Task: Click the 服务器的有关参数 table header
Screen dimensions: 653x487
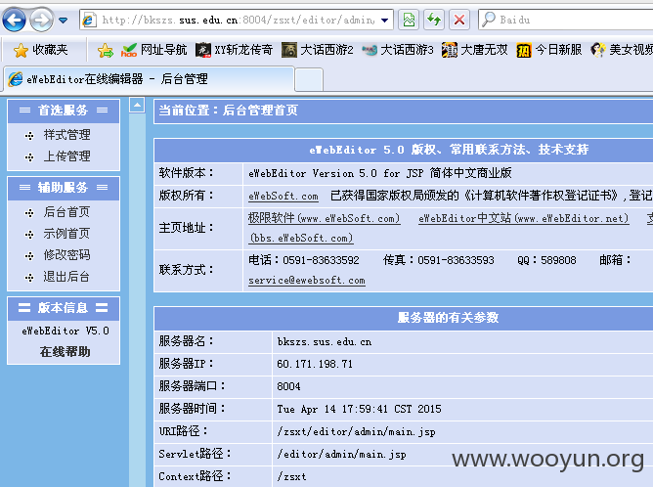Action: tap(448, 318)
